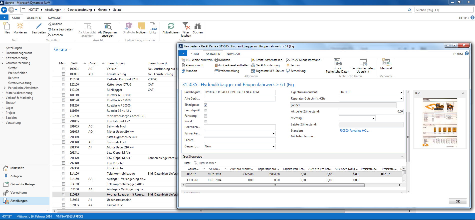
Task: Toggle the Einzelgerät checkbox
Action: 206,105
